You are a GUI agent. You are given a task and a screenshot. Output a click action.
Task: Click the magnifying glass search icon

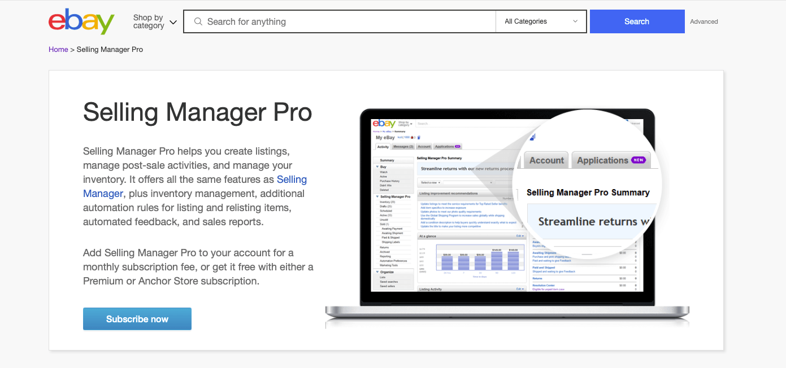(198, 21)
